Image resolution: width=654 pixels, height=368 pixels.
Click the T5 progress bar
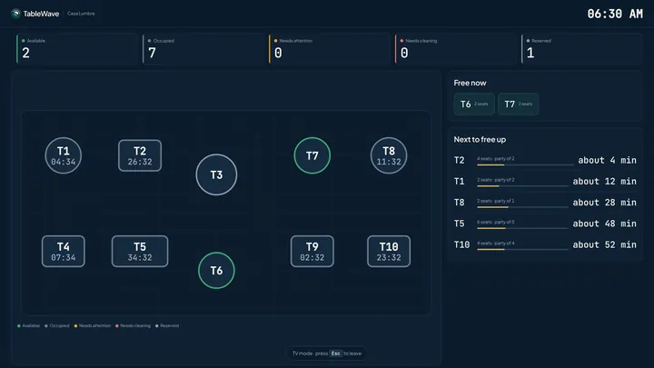522,228
